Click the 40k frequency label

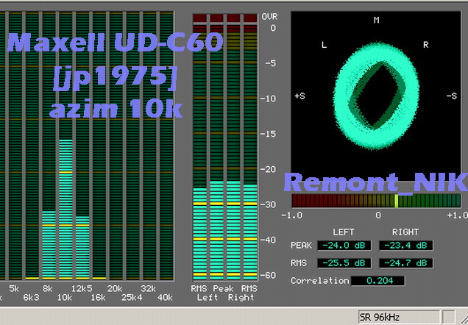click(x=164, y=297)
